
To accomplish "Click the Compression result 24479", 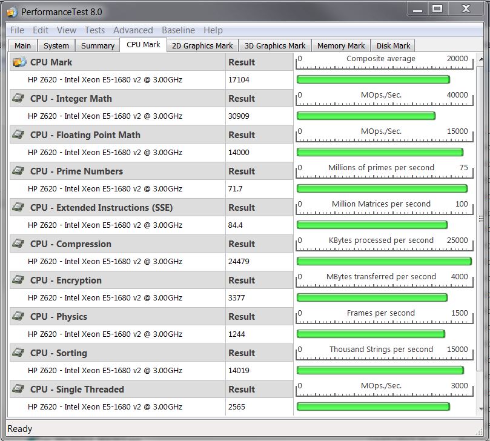I will point(239,261).
